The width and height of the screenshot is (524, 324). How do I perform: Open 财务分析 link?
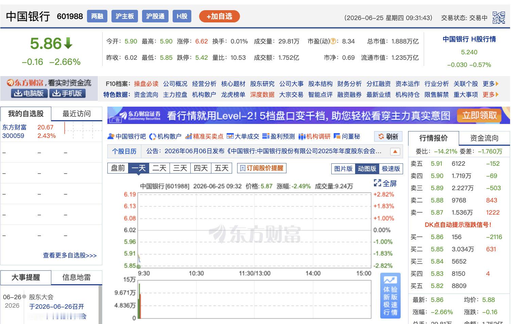[x=349, y=84]
